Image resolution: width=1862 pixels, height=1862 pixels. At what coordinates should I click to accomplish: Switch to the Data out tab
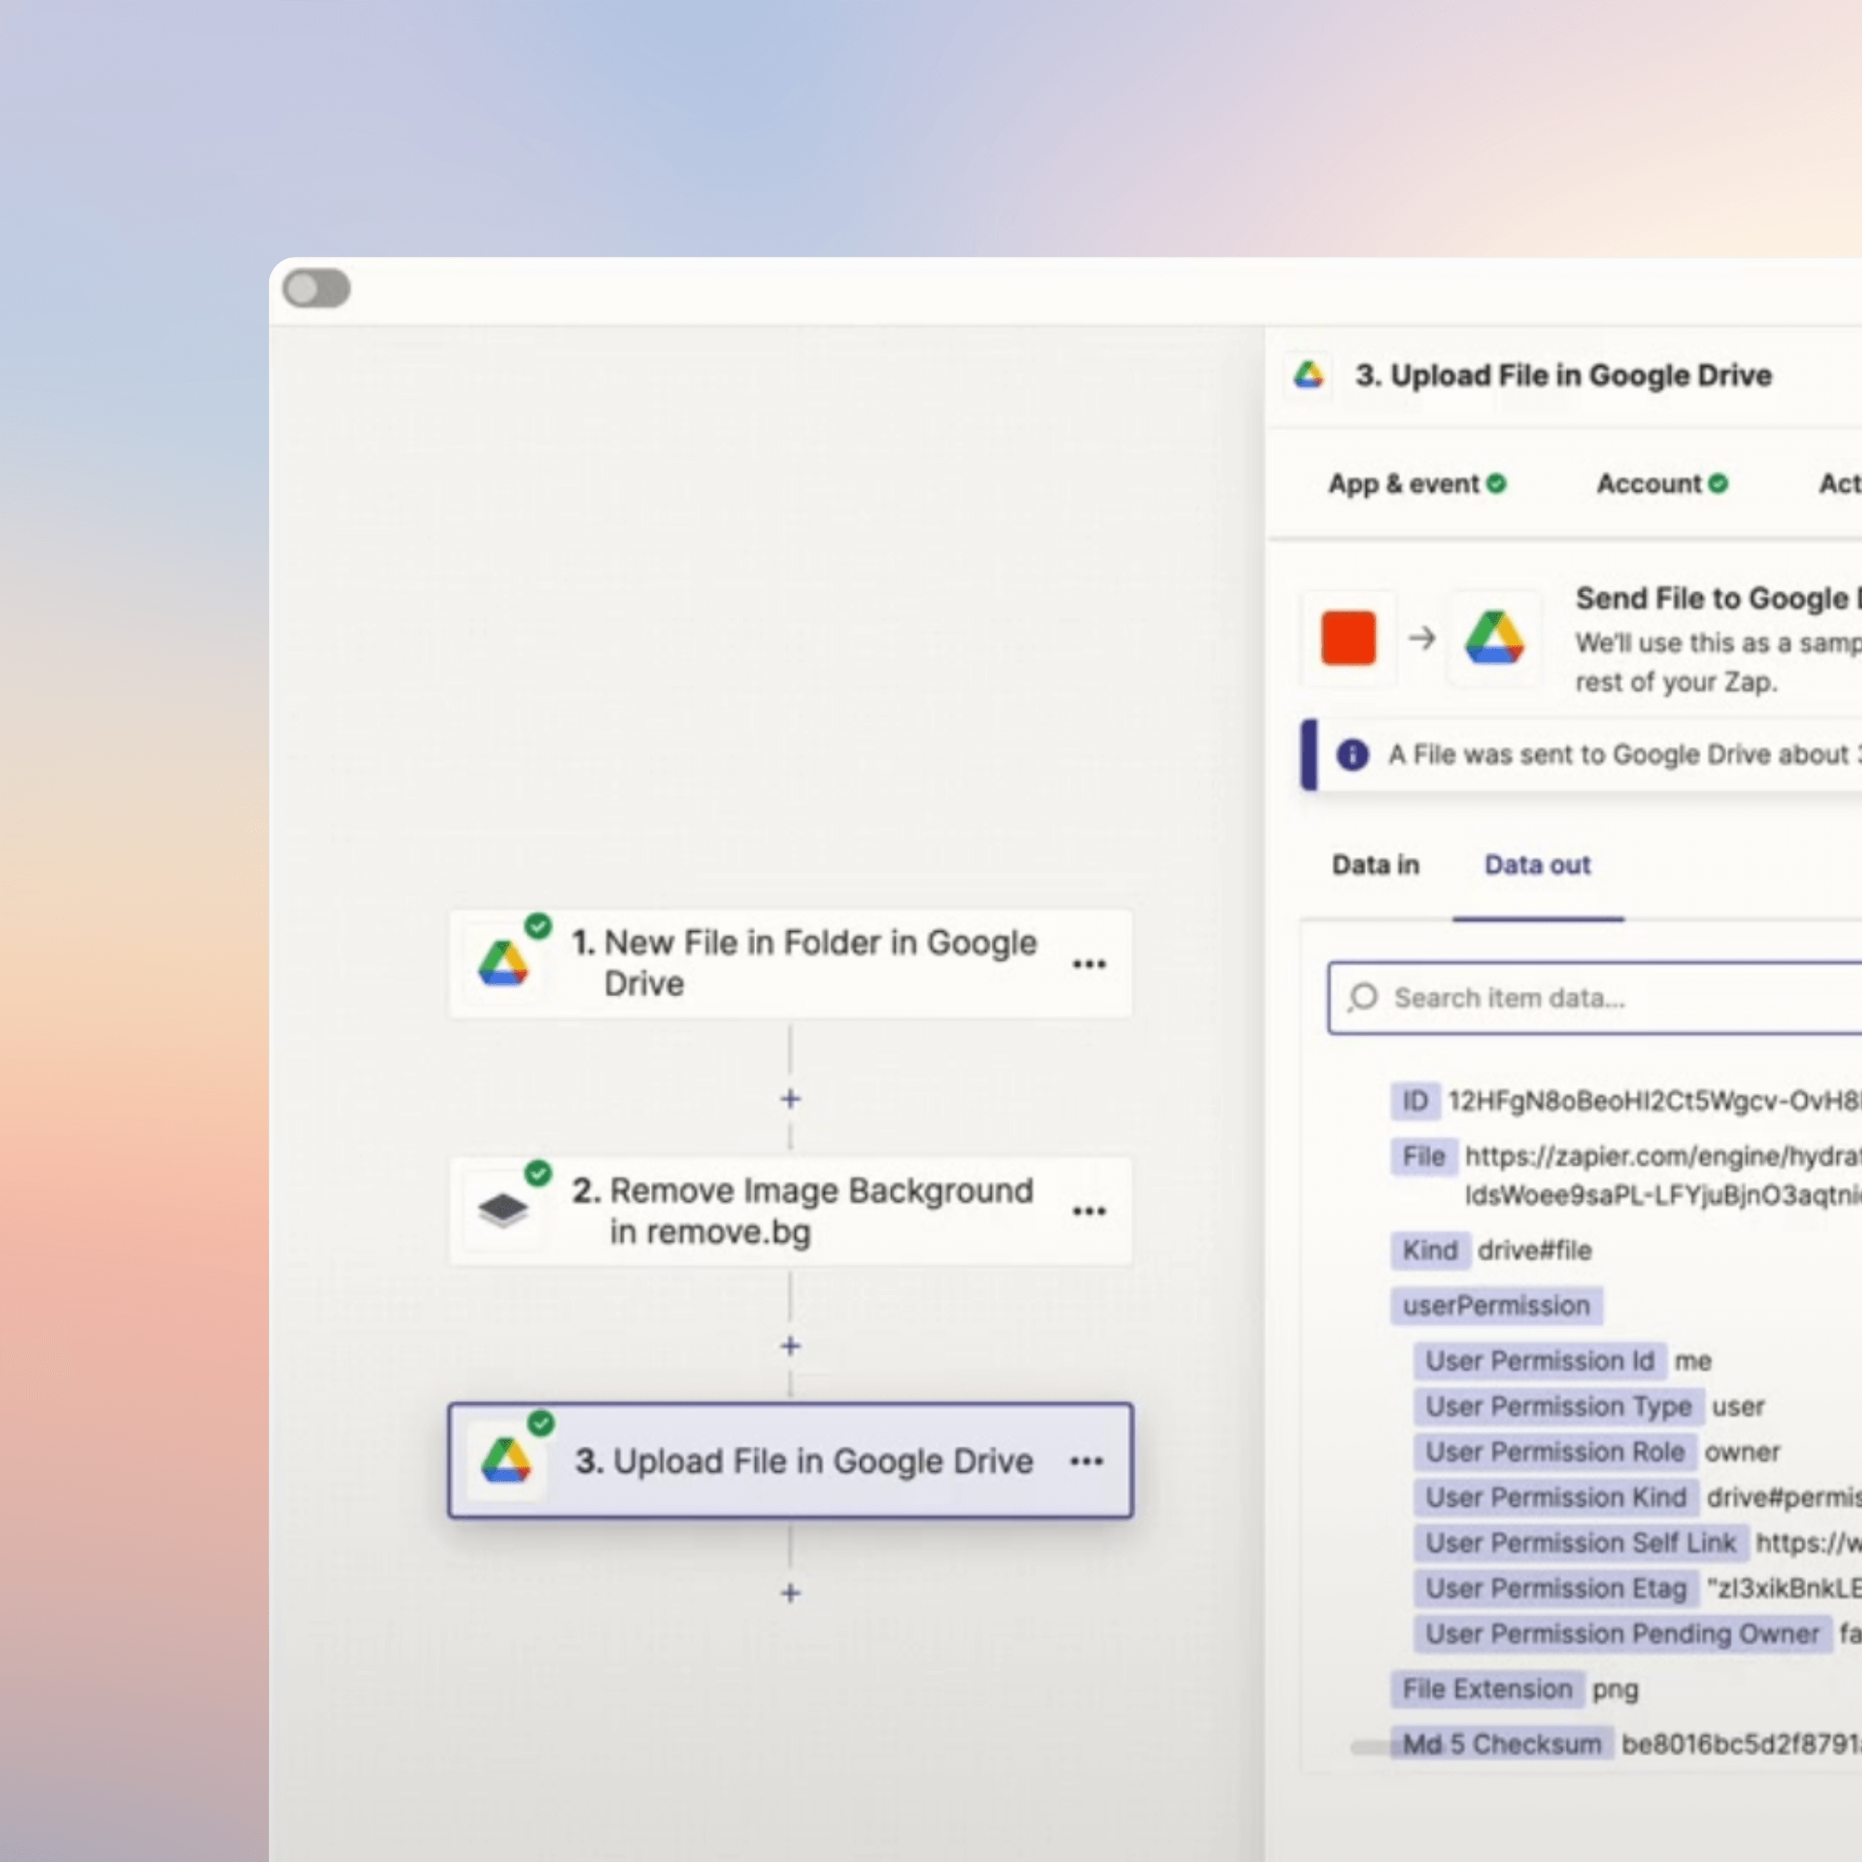1537,865
